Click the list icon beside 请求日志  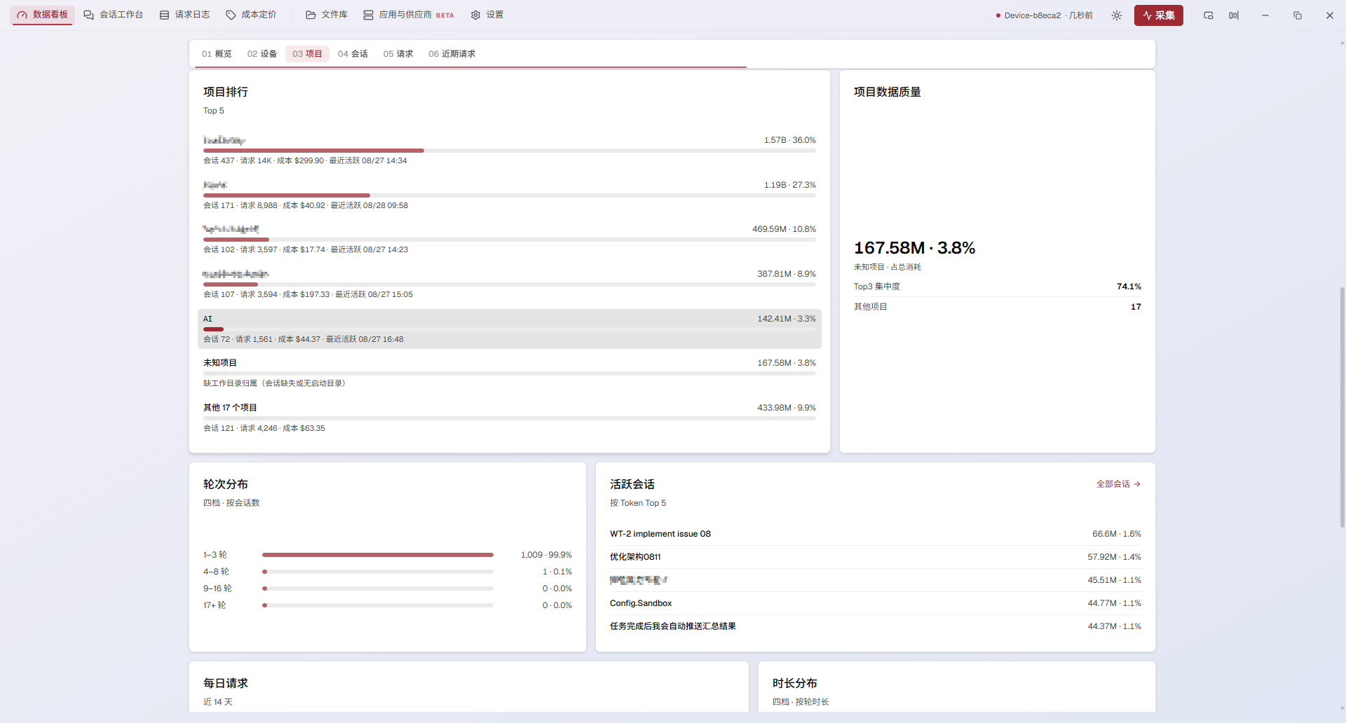pos(164,15)
